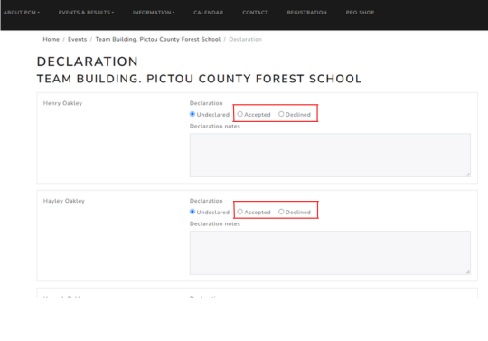Screen dimensions: 488x341
Task: Click the Henry Oakley name text
Action: (62, 103)
